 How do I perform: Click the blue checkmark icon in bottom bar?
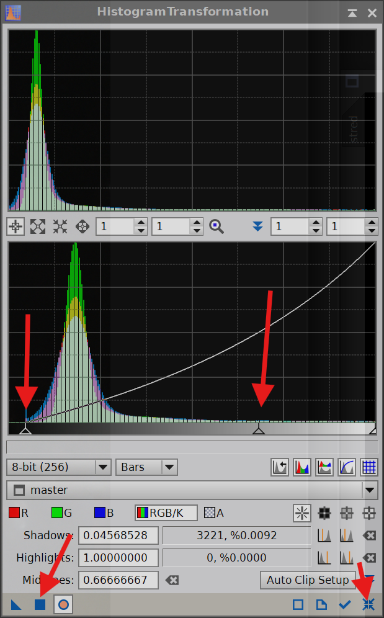[x=345, y=604]
